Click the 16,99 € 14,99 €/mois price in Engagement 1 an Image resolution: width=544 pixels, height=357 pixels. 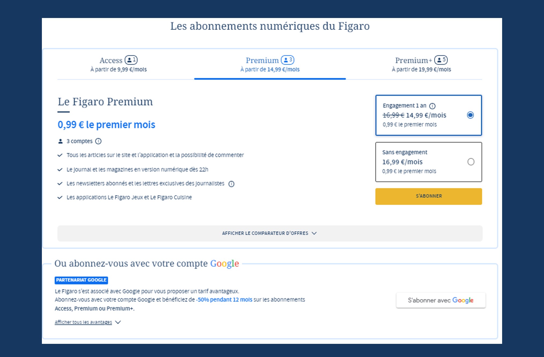coord(414,115)
